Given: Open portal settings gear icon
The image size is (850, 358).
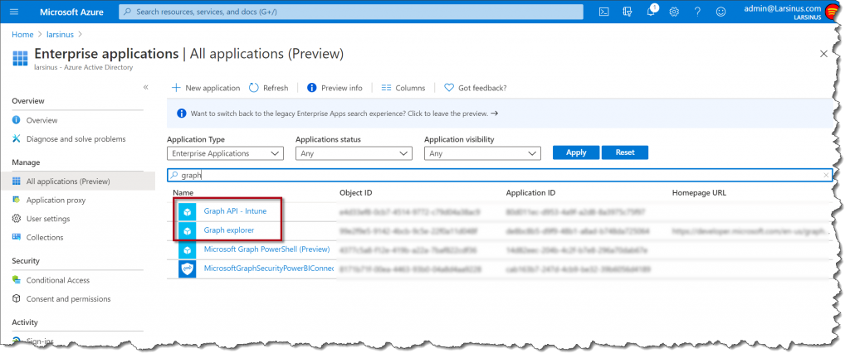Looking at the screenshot, I should pyautogui.click(x=674, y=12).
